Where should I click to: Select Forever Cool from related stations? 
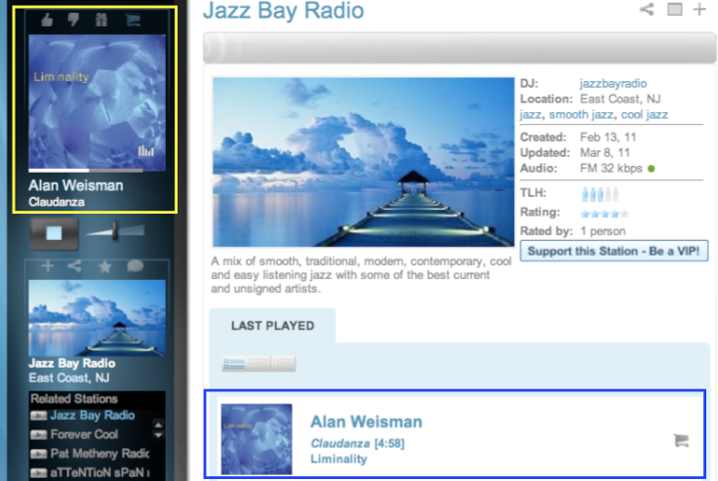(84, 434)
